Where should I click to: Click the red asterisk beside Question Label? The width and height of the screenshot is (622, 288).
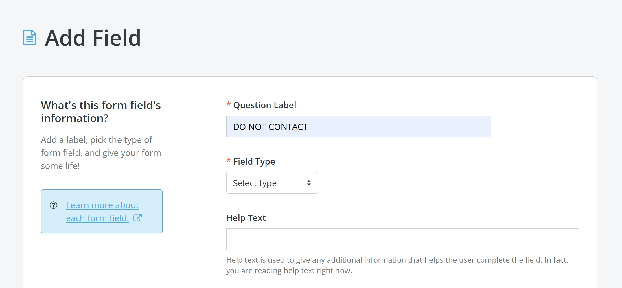pos(228,105)
